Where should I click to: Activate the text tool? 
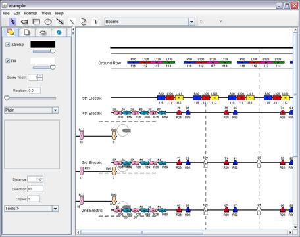coord(95,22)
